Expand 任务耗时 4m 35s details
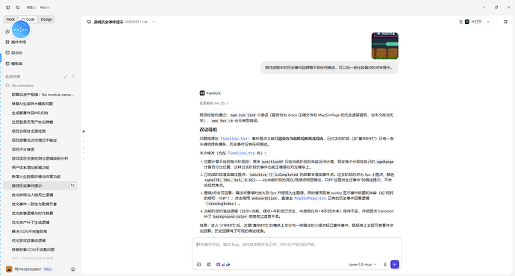This screenshot has width=515, height=276. 214,104
